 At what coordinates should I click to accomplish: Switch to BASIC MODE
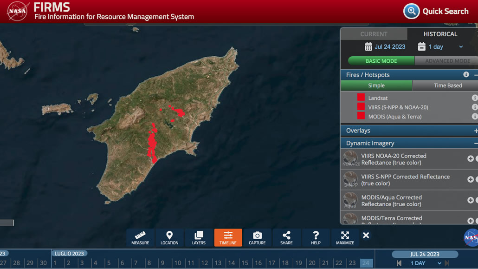381,61
